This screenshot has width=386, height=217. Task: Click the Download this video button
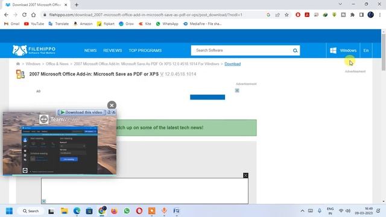pyautogui.click(x=81, y=112)
